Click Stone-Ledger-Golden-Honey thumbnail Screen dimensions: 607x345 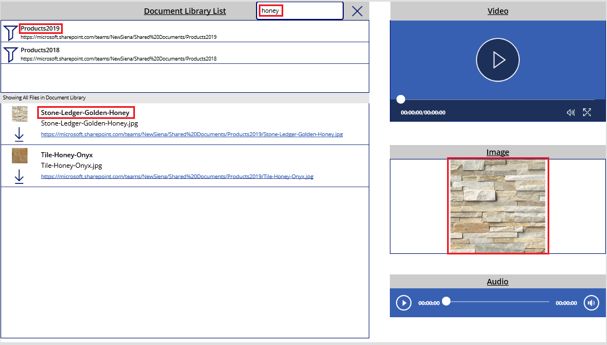[20, 114]
